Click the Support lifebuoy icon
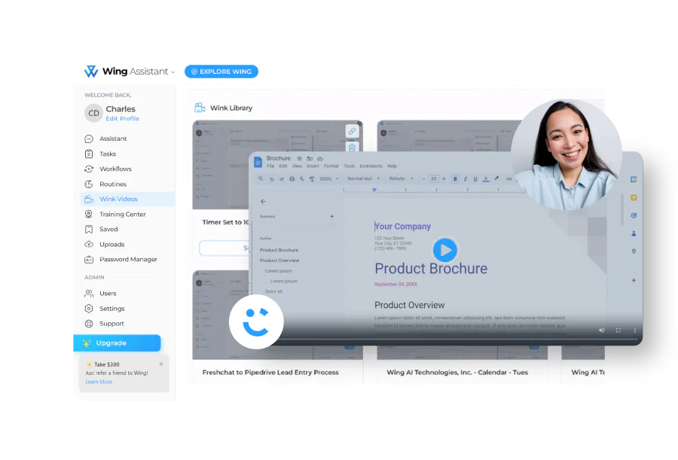 89,324
